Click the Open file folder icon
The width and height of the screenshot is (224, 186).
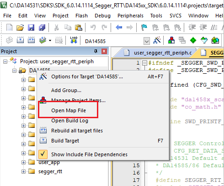[x=20, y=27]
